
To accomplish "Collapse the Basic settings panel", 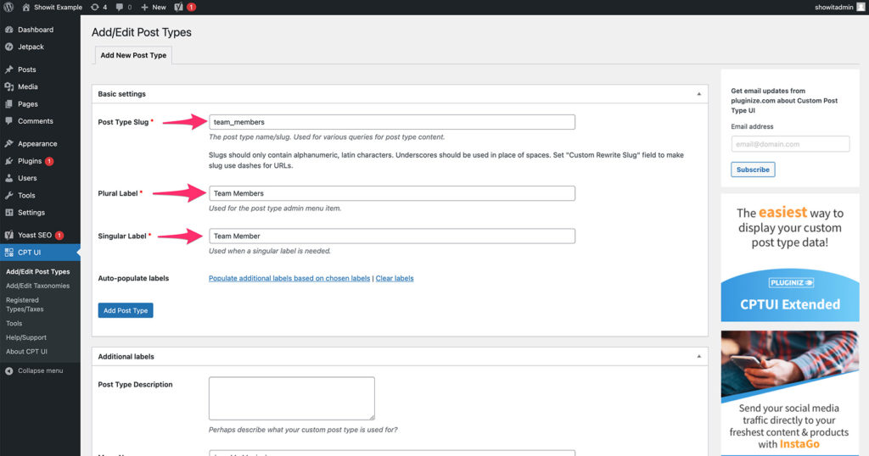I will 698,94.
